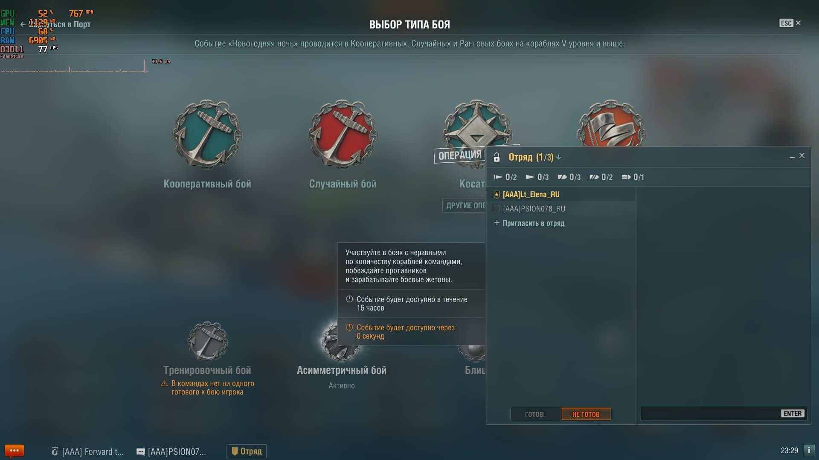Expand the Отряд (1/3) dropdown arrow

pos(559,157)
